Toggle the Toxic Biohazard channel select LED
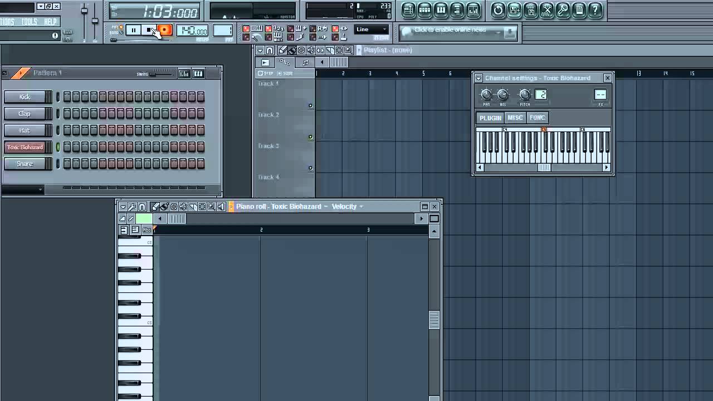713x401 pixels. pos(57,147)
